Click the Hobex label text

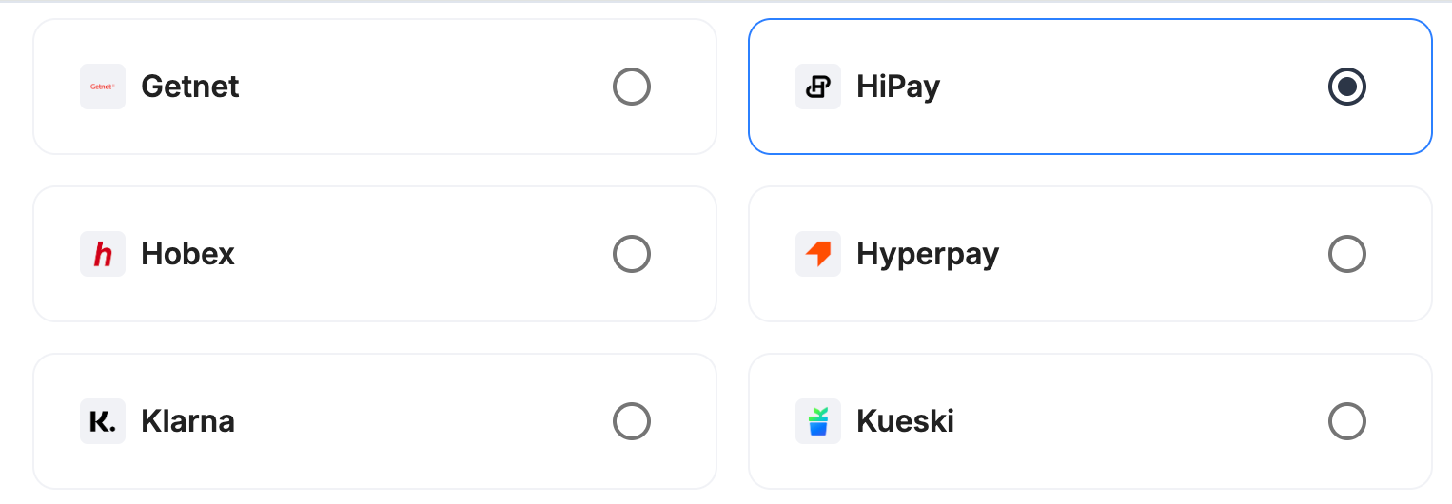(x=188, y=254)
